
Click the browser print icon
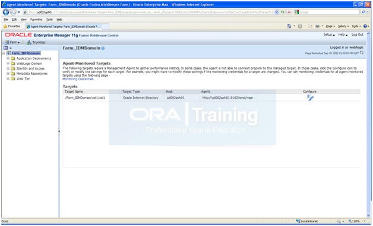click(x=317, y=26)
